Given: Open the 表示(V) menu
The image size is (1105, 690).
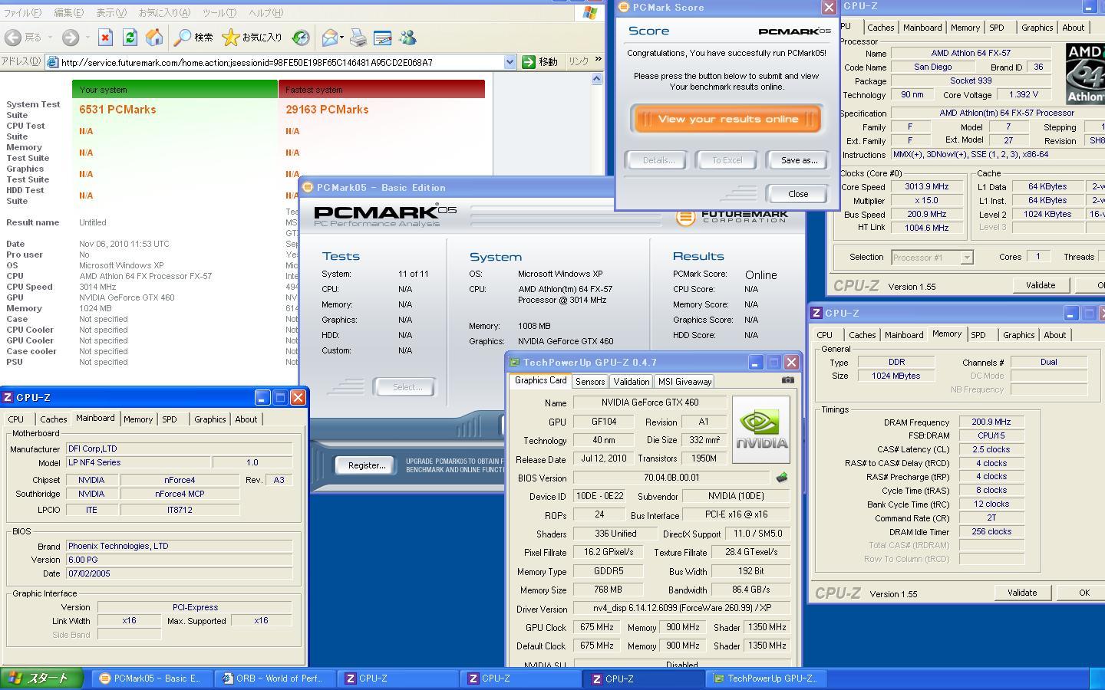Looking at the screenshot, I should (x=111, y=13).
